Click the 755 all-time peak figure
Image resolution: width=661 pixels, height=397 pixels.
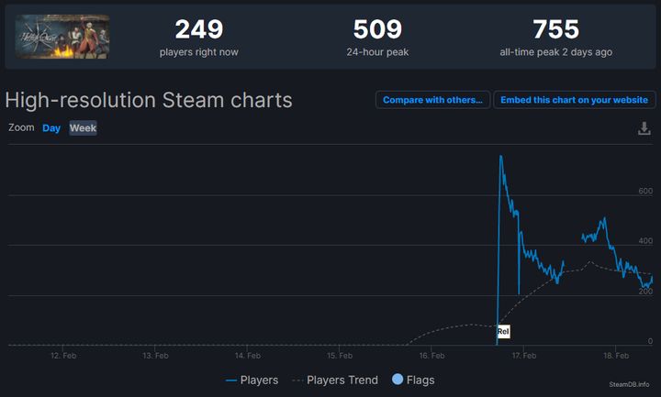pos(556,29)
